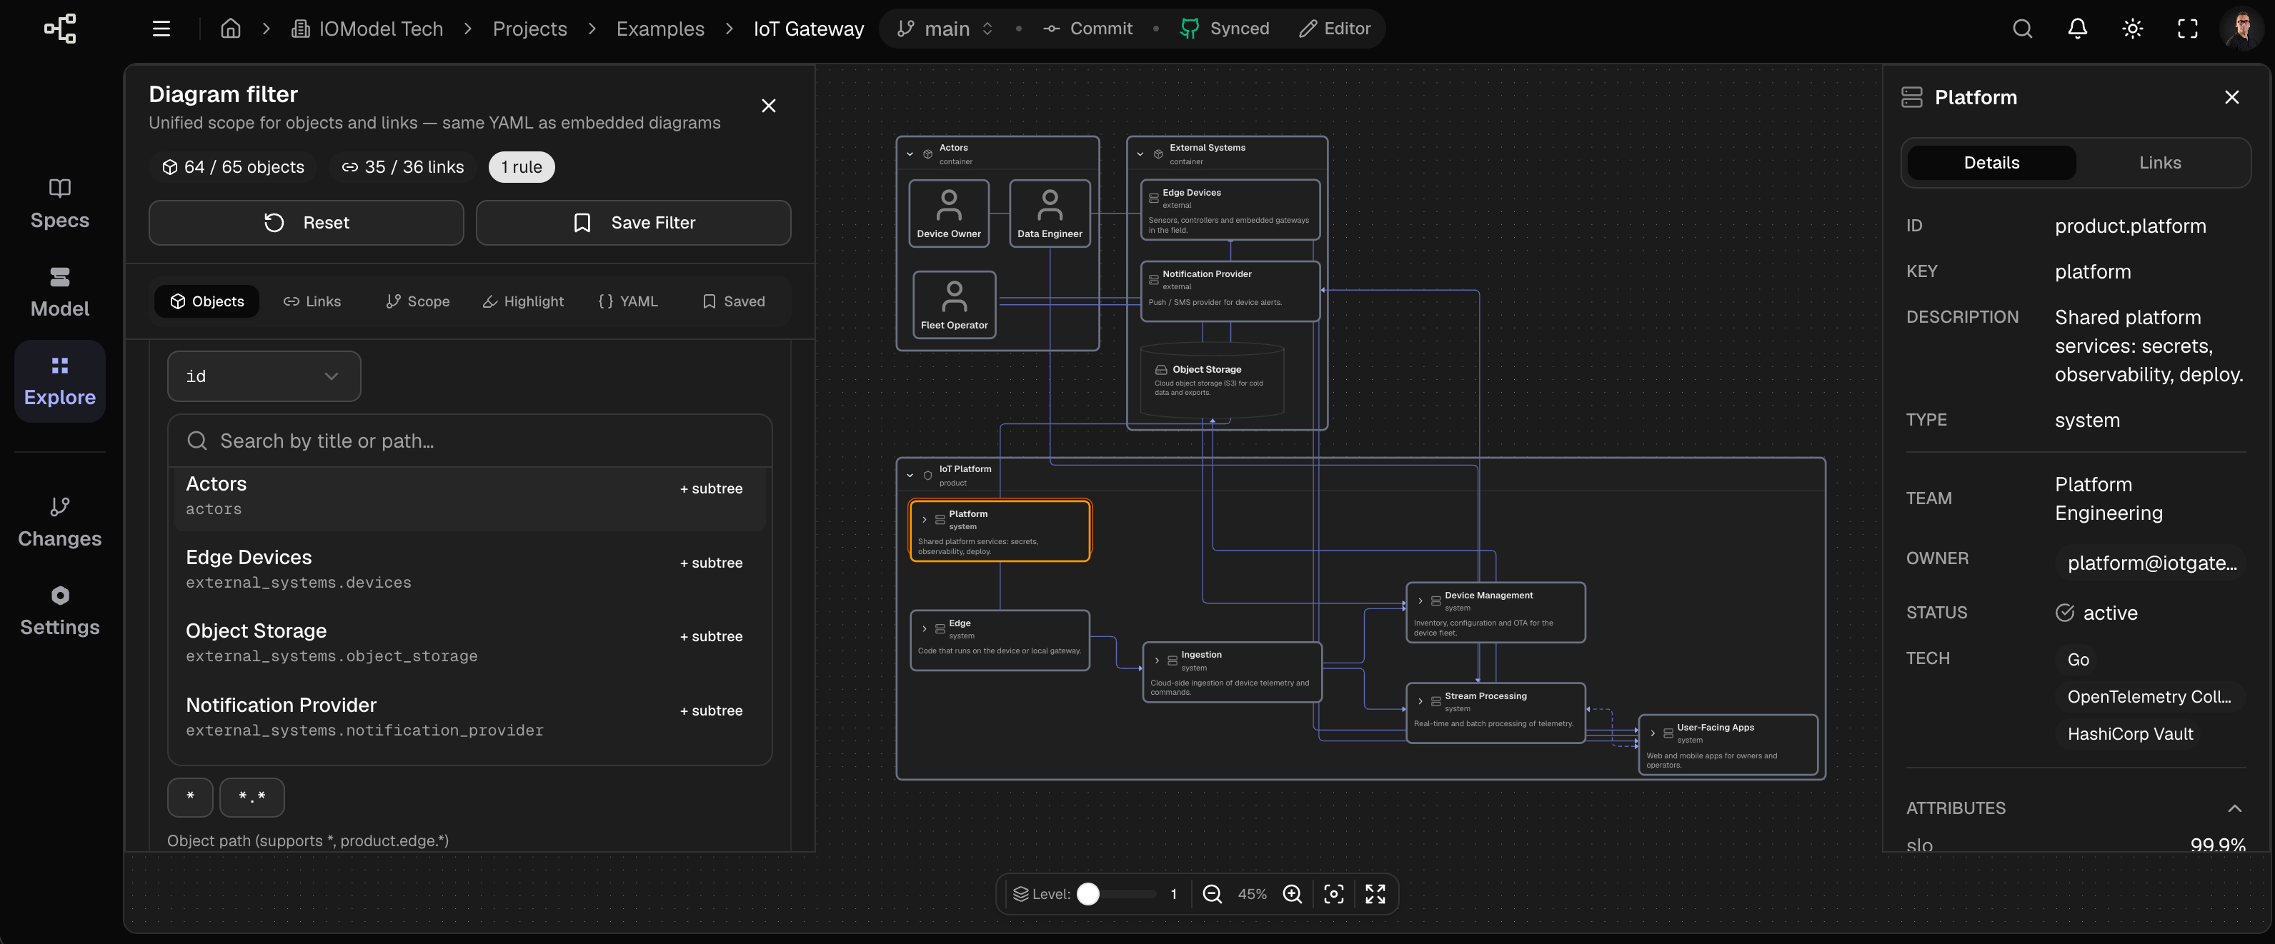Click the Synced status button
2275x944 pixels.
click(x=1224, y=29)
